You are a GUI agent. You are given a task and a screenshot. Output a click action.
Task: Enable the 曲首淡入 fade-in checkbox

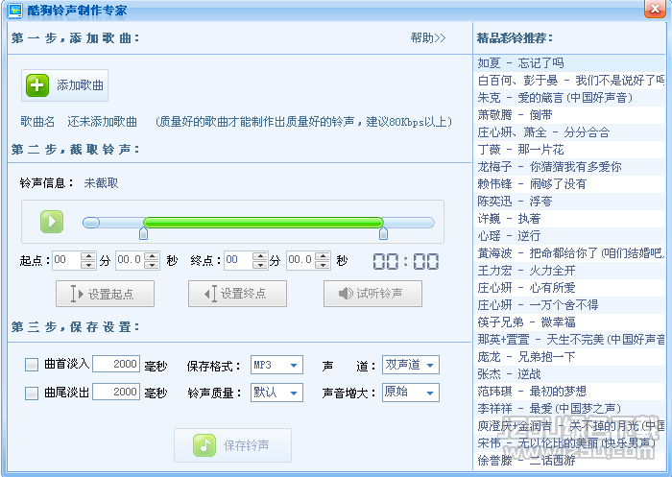[32, 365]
